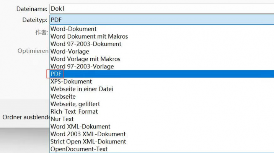274x153 pixels.
Task: Click the Dateiname field containing Dok1
Action: tap(161, 8)
